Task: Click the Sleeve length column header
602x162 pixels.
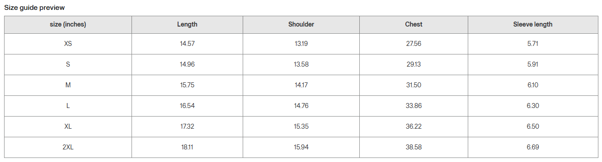Action: coord(533,24)
